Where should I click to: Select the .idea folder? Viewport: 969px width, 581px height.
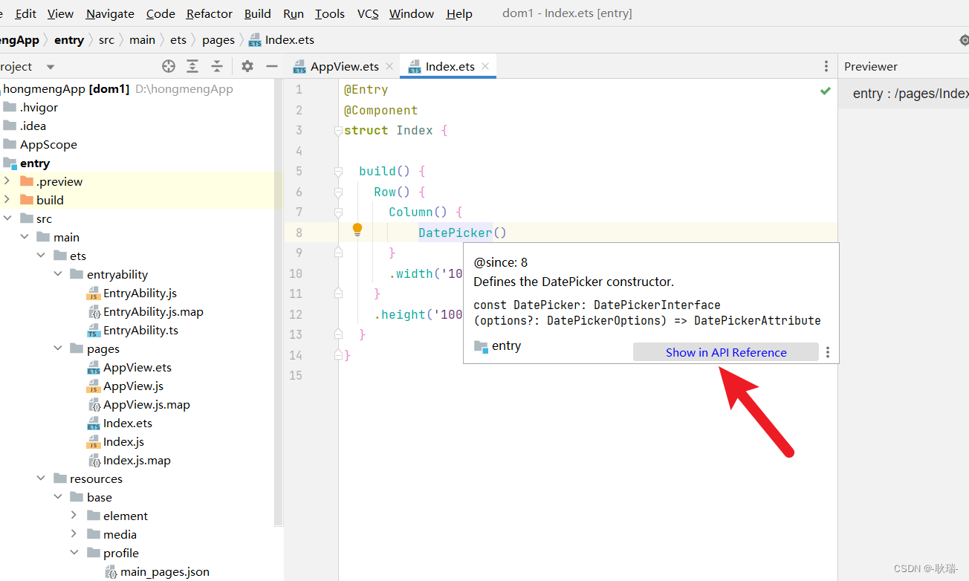[33, 126]
